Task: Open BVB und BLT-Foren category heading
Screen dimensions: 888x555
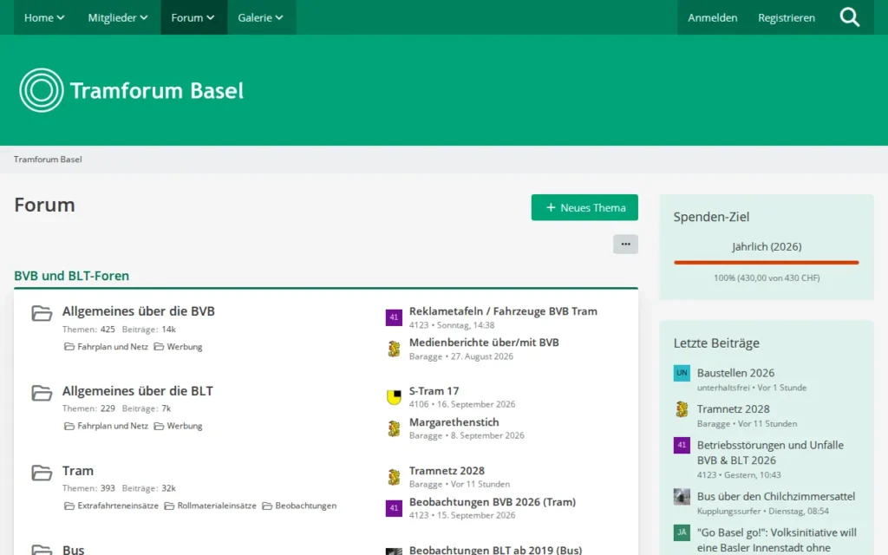Action: pos(71,275)
